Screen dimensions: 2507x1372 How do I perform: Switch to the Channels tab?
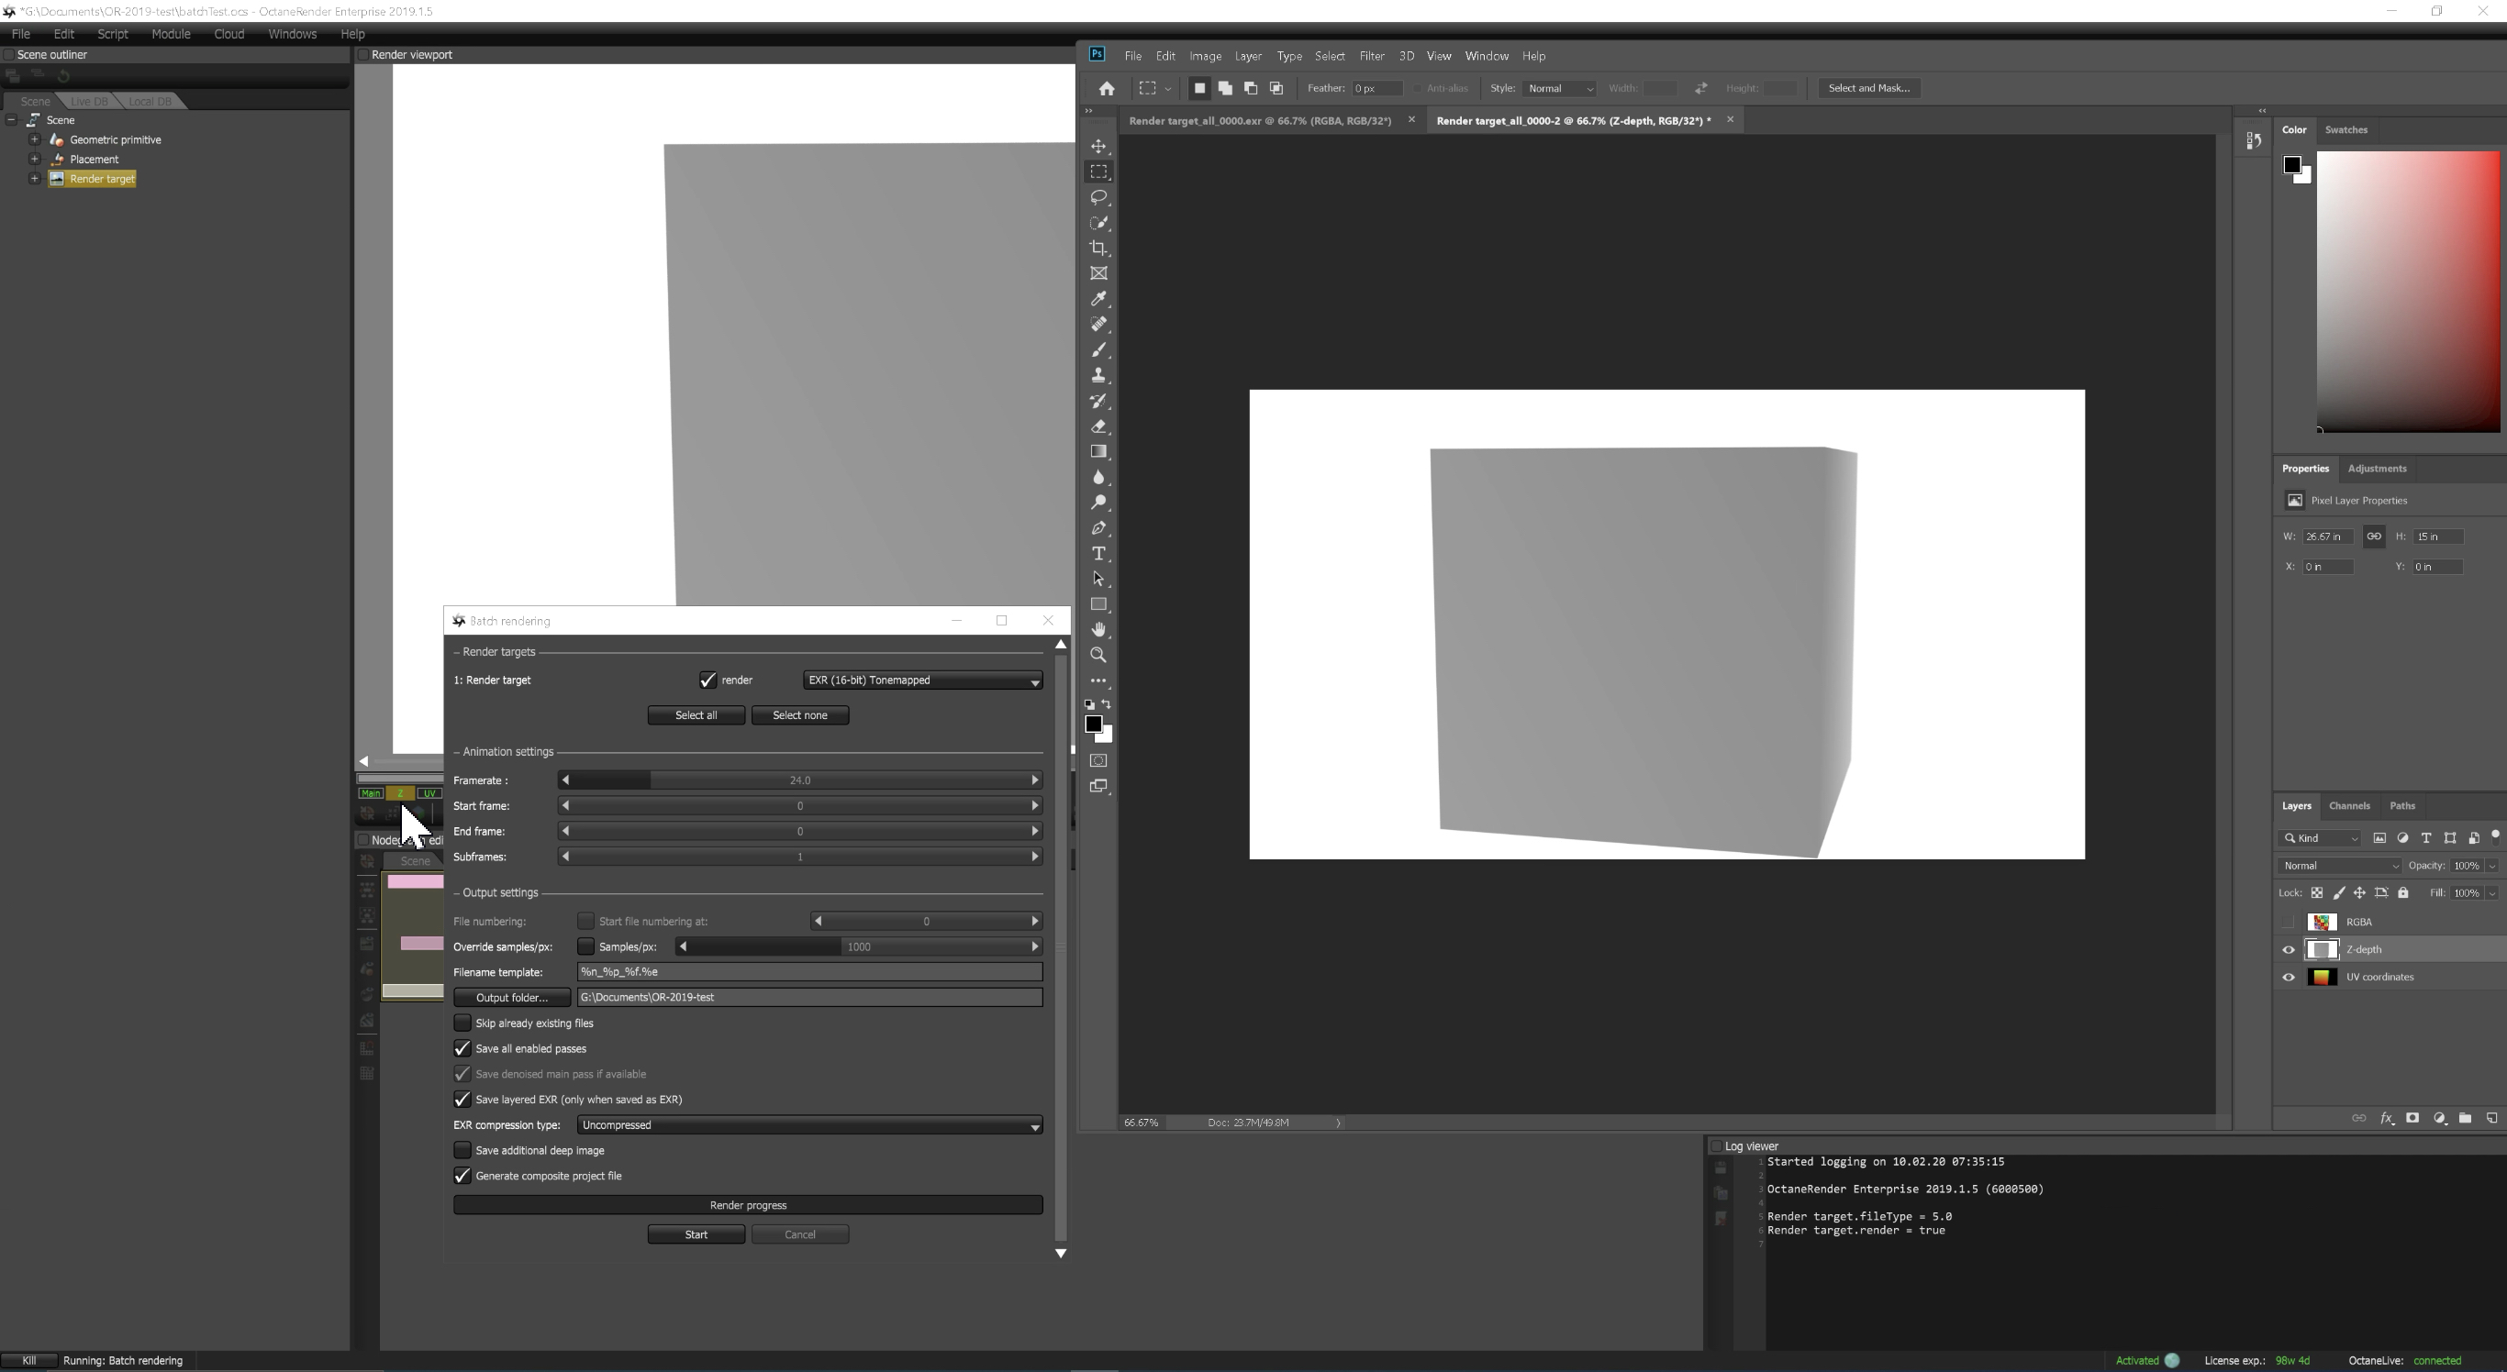pyautogui.click(x=2348, y=806)
